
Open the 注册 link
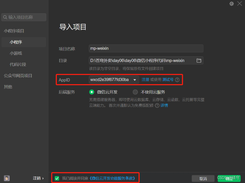(x=145, y=80)
